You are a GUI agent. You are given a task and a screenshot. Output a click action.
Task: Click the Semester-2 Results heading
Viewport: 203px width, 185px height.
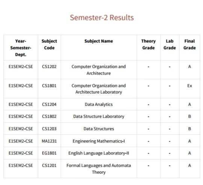pyautogui.click(x=102, y=18)
